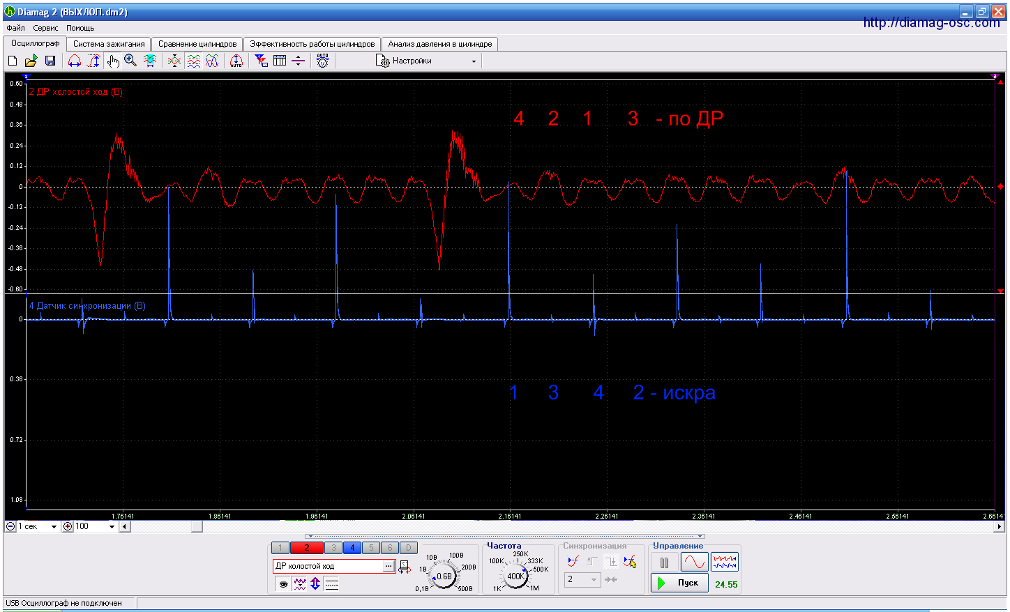This screenshot has width=1010, height=612.
Task: Adjust the 400K frequency knob
Action: (515, 576)
